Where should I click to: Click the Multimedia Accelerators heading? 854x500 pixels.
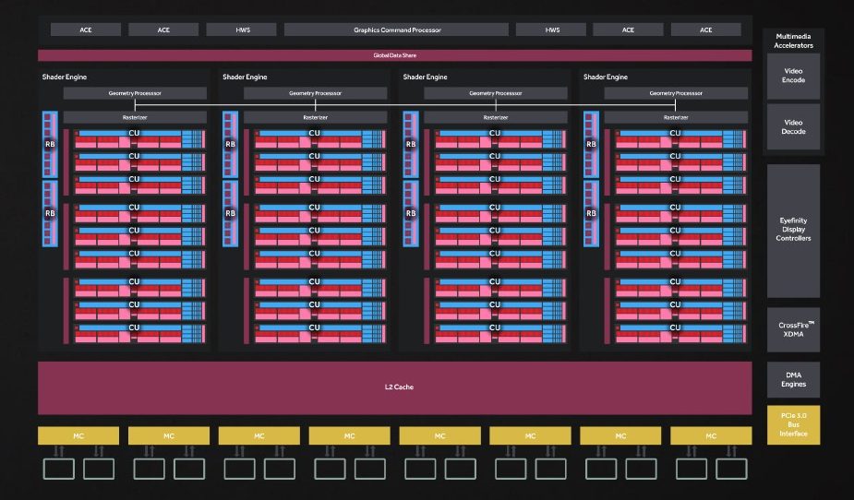coord(793,40)
